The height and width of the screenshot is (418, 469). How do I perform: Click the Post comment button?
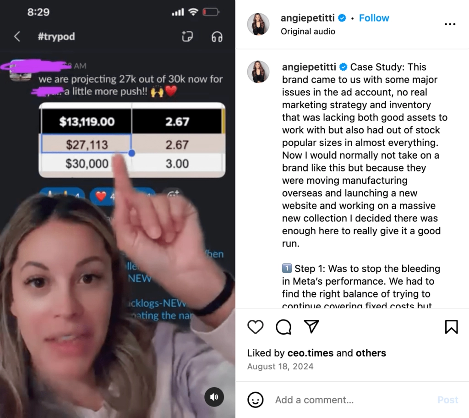pyautogui.click(x=447, y=400)
